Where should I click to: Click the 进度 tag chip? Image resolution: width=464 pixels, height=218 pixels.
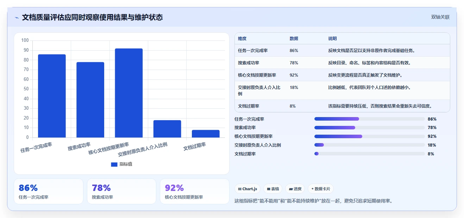coord(295,189)
